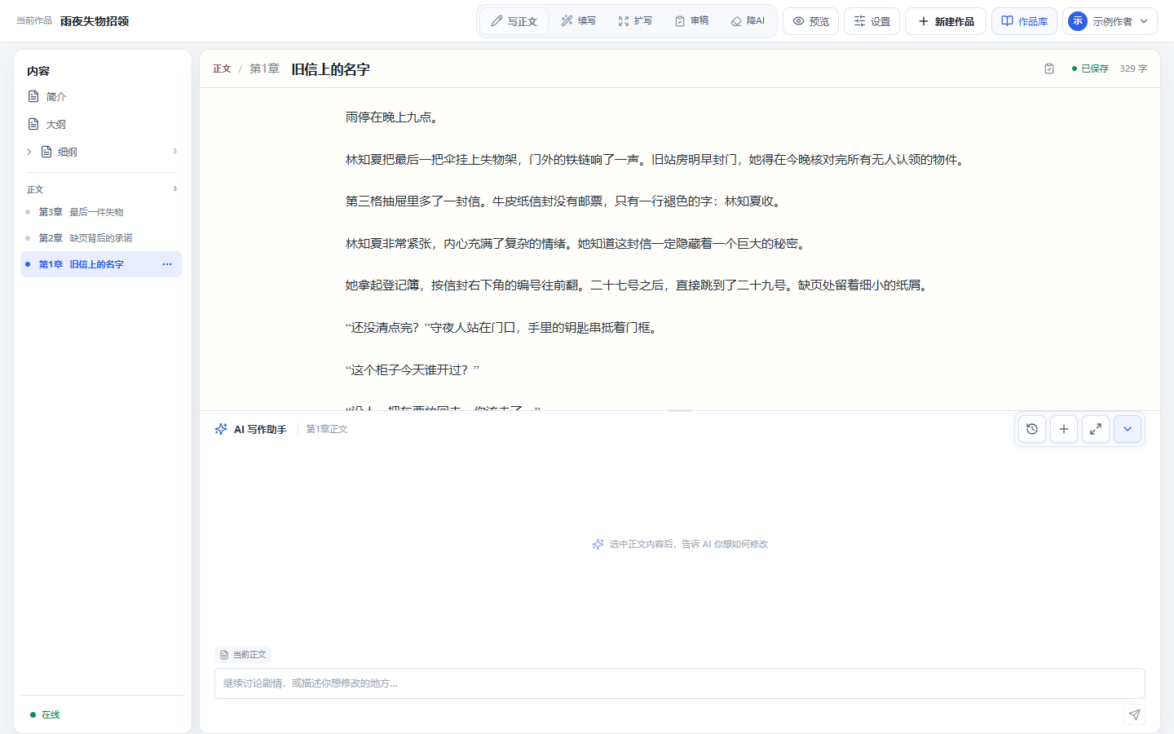Open the 示例作者 account dropdown
1174x734 pixels.
pos(1110,21)
